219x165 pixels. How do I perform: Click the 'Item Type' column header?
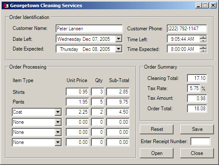(x=23, y=80)
